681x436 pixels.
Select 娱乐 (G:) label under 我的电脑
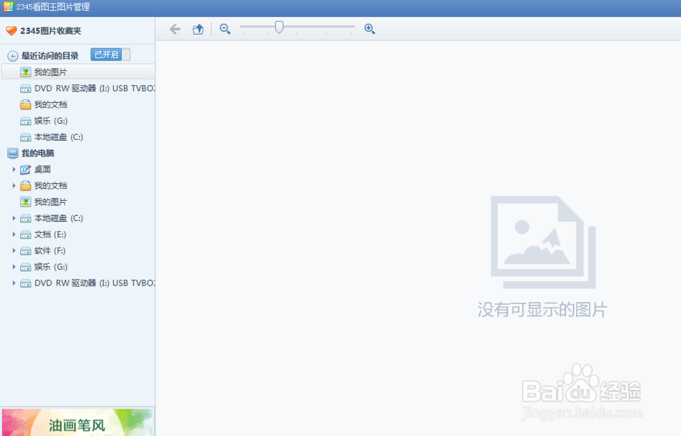click(51, 267)
